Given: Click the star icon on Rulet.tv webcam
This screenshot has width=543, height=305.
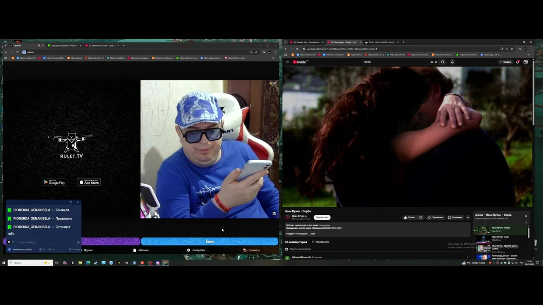Looking at the screenshot, I should click(271, 83).
